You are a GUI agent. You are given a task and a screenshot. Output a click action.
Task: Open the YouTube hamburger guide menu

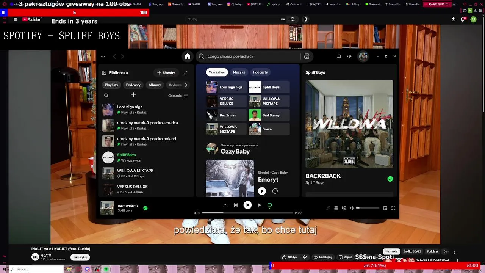[x=15, y=19]
